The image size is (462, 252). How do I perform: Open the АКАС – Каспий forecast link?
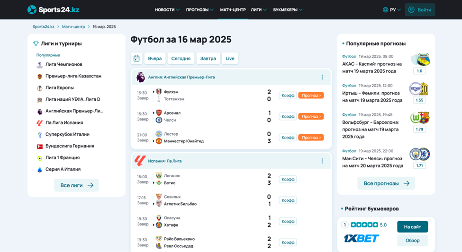(x=372, y=68)
